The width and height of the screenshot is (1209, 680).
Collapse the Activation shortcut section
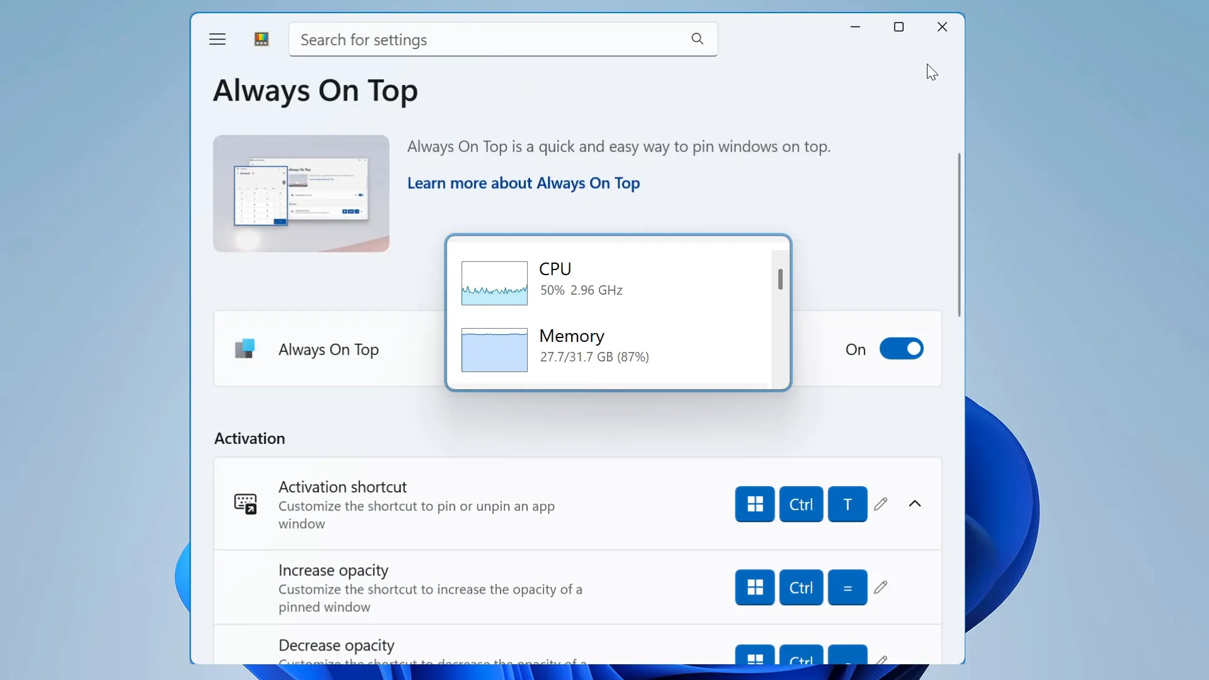pyautogui.click(x=915, y=504)
